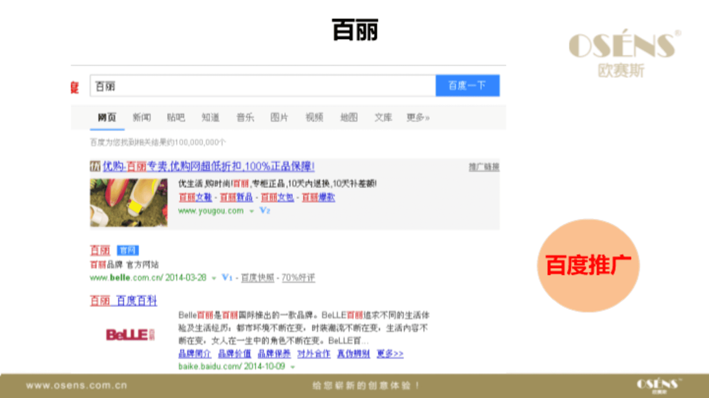The width and height of the screenshot is (709, 398).
Task: Open the 百丽新品 sublink
Action: (236, 198)
